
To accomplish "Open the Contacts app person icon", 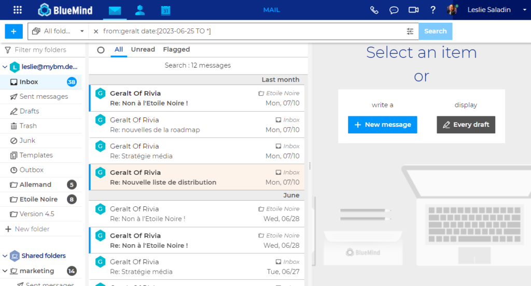I will 140,10.
